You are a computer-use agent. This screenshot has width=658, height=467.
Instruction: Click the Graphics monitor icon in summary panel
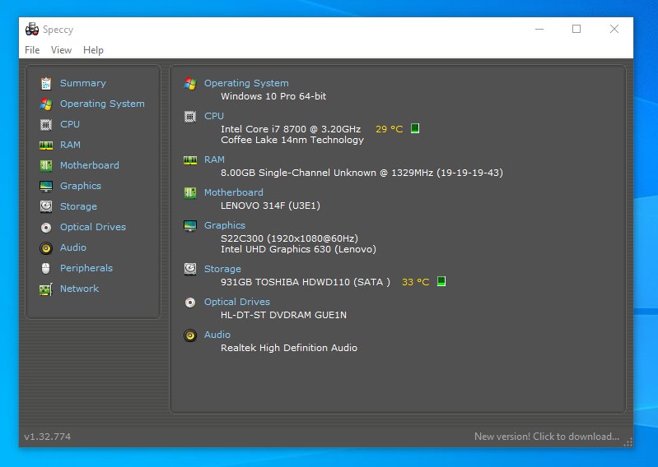pyautogui.click(x=190, y=226)
